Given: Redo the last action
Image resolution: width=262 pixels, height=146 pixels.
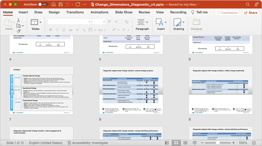Looking at the screenshot, I should pos(78,4).
